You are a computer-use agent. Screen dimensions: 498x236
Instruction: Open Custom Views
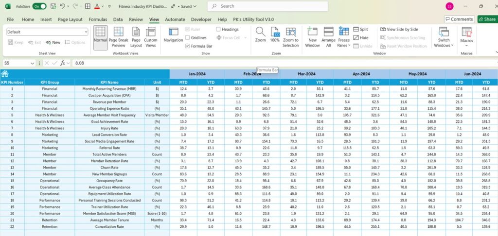[x=151, y=37]
